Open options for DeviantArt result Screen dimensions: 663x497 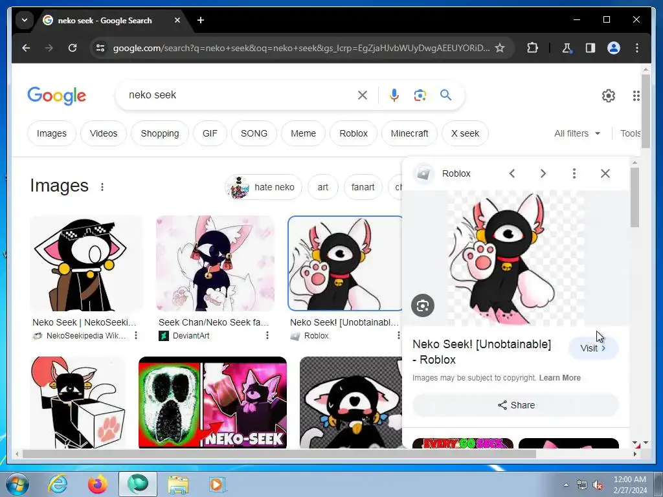tap(267, 336)
